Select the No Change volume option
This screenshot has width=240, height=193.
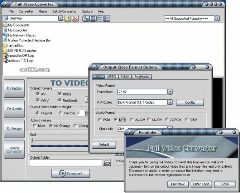pos(51,126)
